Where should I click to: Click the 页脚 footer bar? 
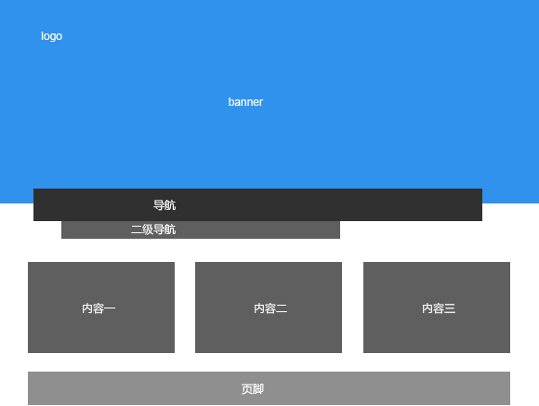click(269, 388)
